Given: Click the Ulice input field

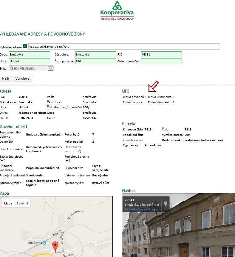Looking at the screenshot, I should tap(30, 61).
